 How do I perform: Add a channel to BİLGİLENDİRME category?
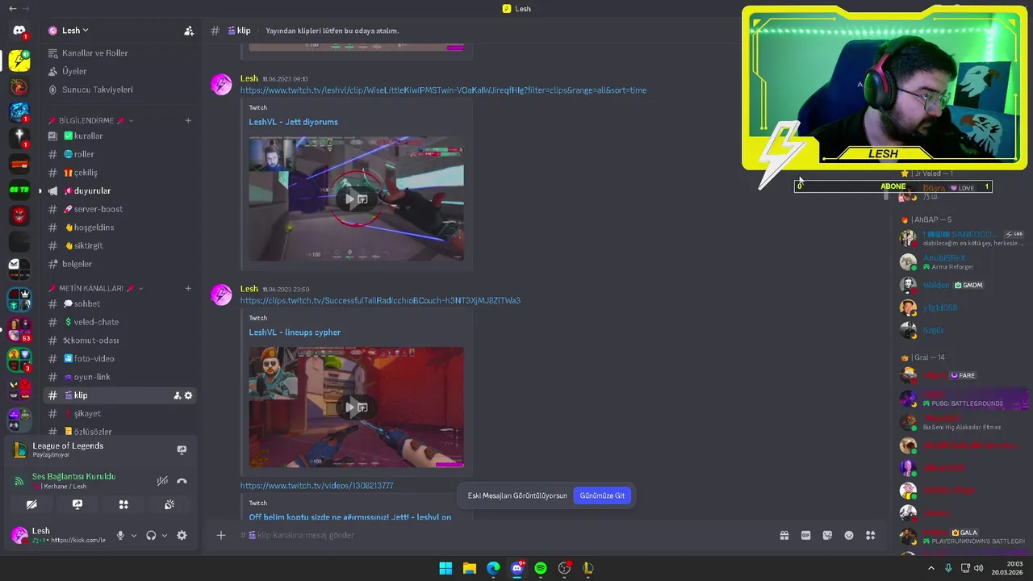[x=188, y=121]
